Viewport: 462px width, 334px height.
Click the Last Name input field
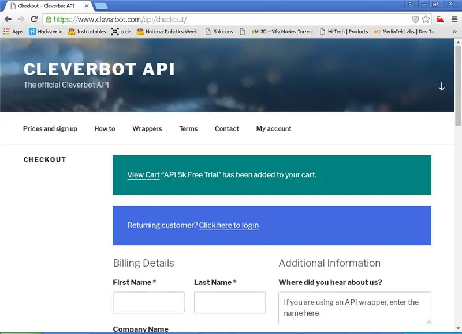click(x=229, y=302)
